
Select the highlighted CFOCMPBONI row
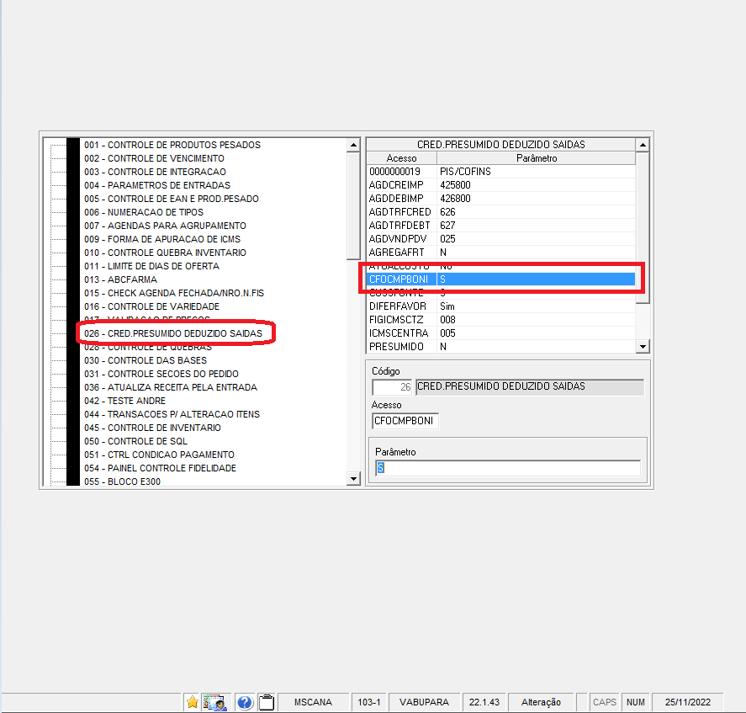pyautogui.click(x=501, y=279)
